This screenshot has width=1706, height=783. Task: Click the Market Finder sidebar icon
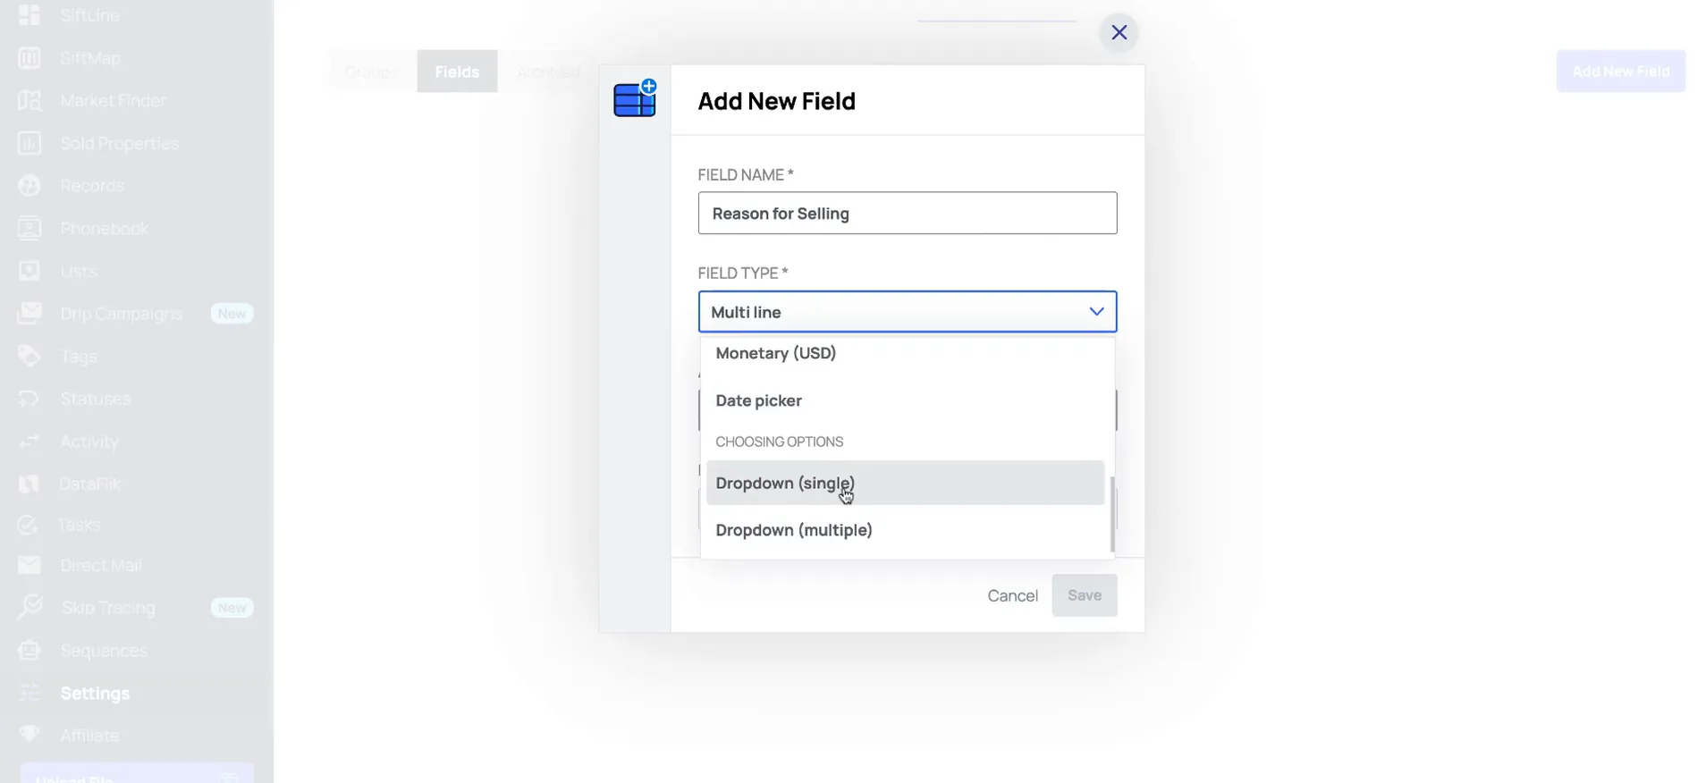pyautogui.click(x=29, y=100)
